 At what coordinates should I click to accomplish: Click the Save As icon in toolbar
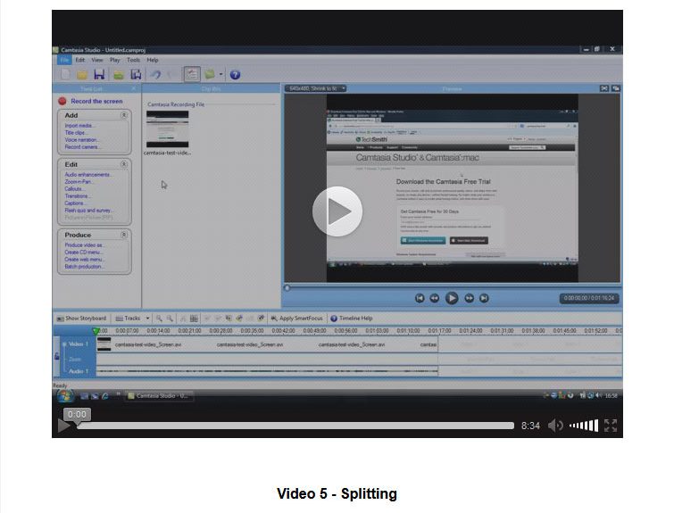point(137,74)
